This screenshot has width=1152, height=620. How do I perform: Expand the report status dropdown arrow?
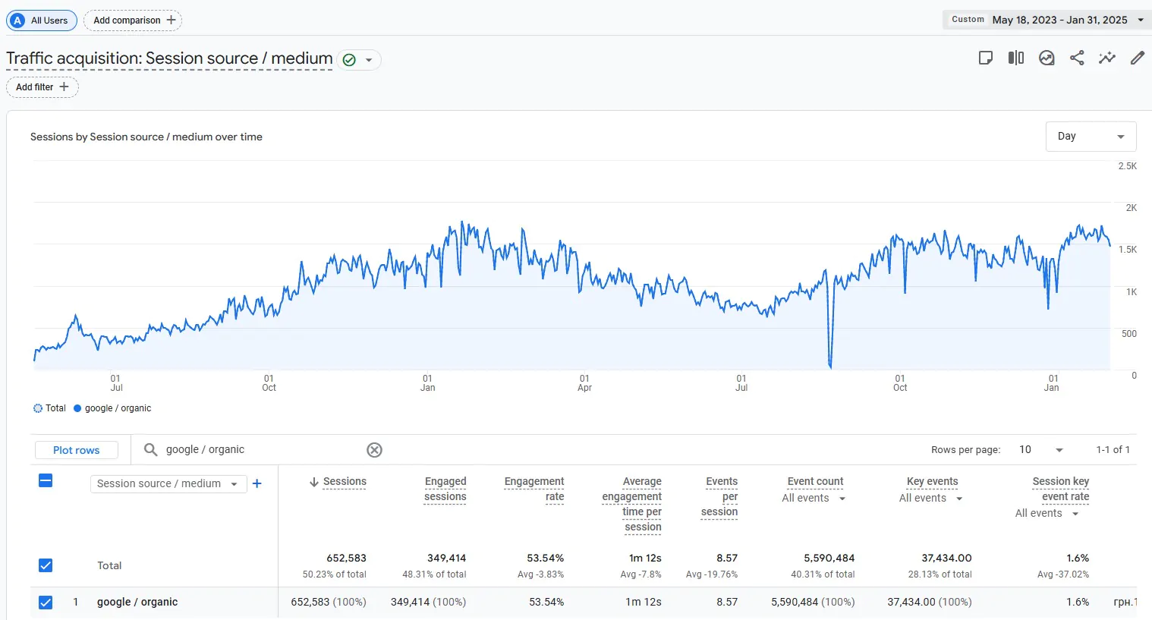(369, 60)
